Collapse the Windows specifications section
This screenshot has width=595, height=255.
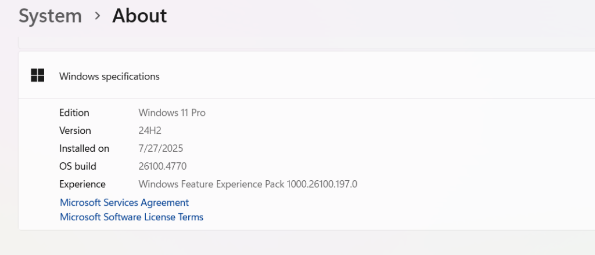[307, 75]
